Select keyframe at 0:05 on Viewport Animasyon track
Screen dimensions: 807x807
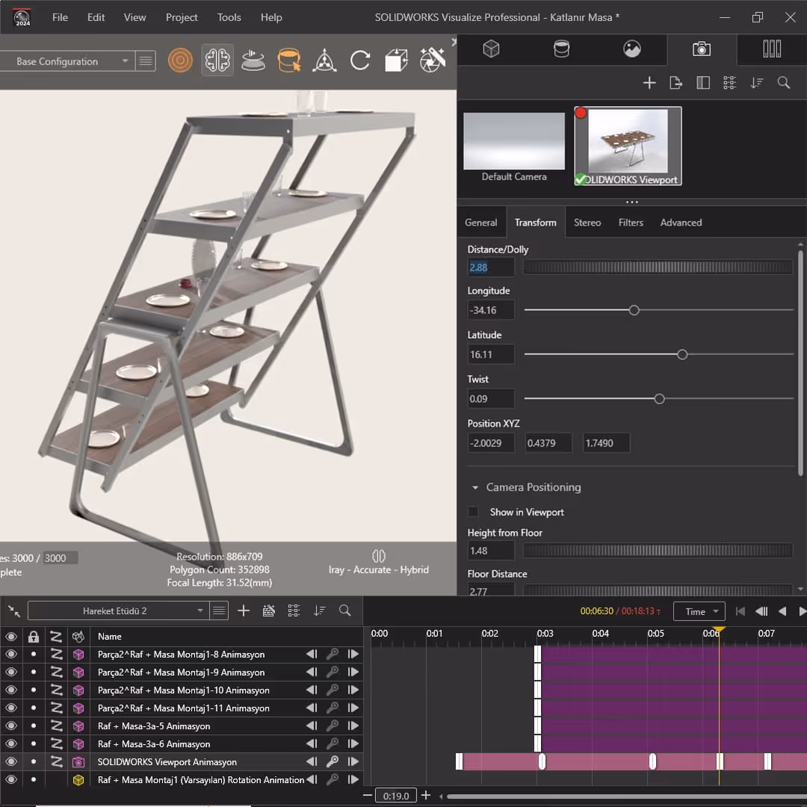coord(652,761)
